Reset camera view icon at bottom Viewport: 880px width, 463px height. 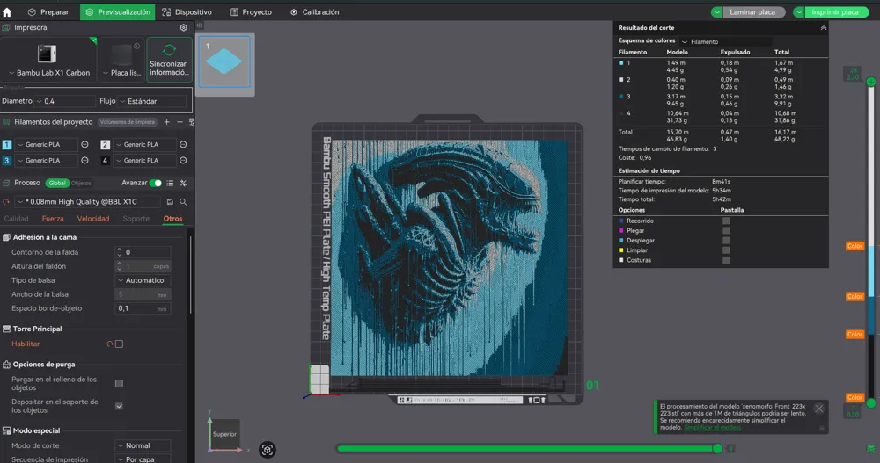[268, 450]
